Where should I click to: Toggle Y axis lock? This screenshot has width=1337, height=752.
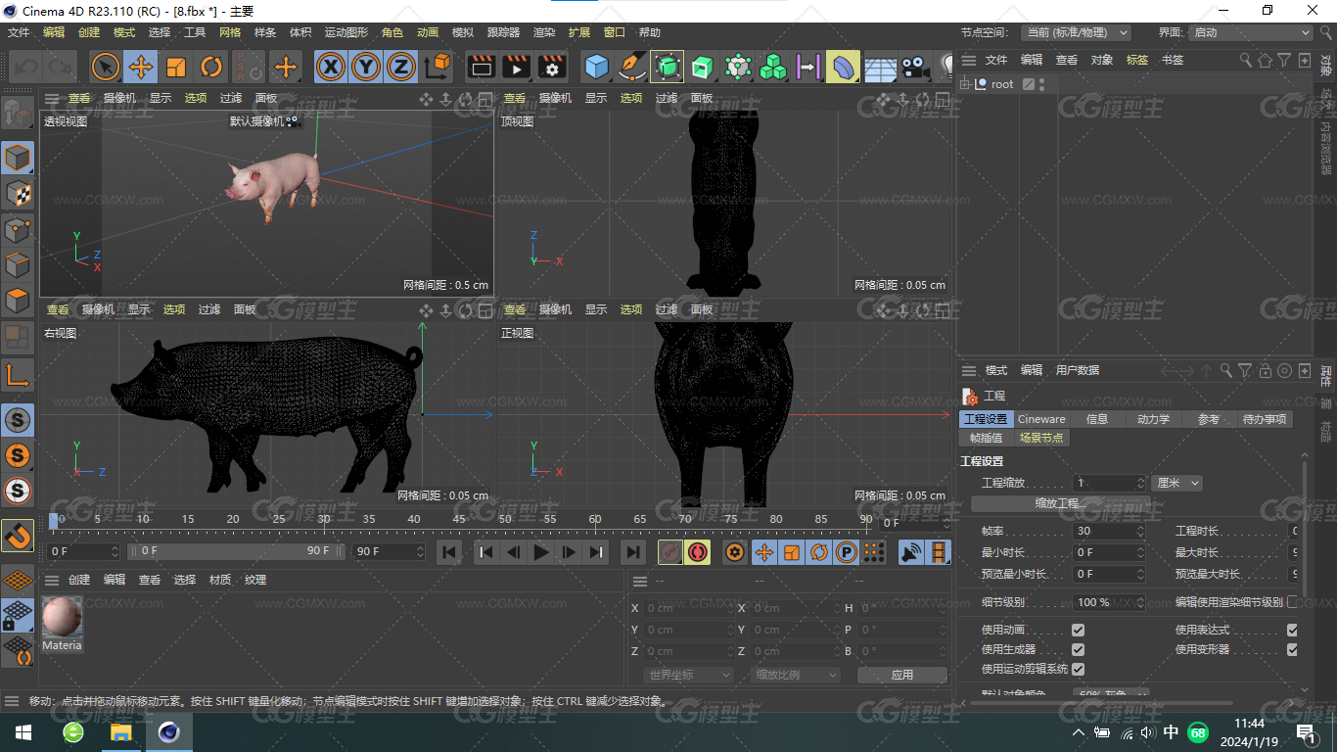click(x=366, y=67)
